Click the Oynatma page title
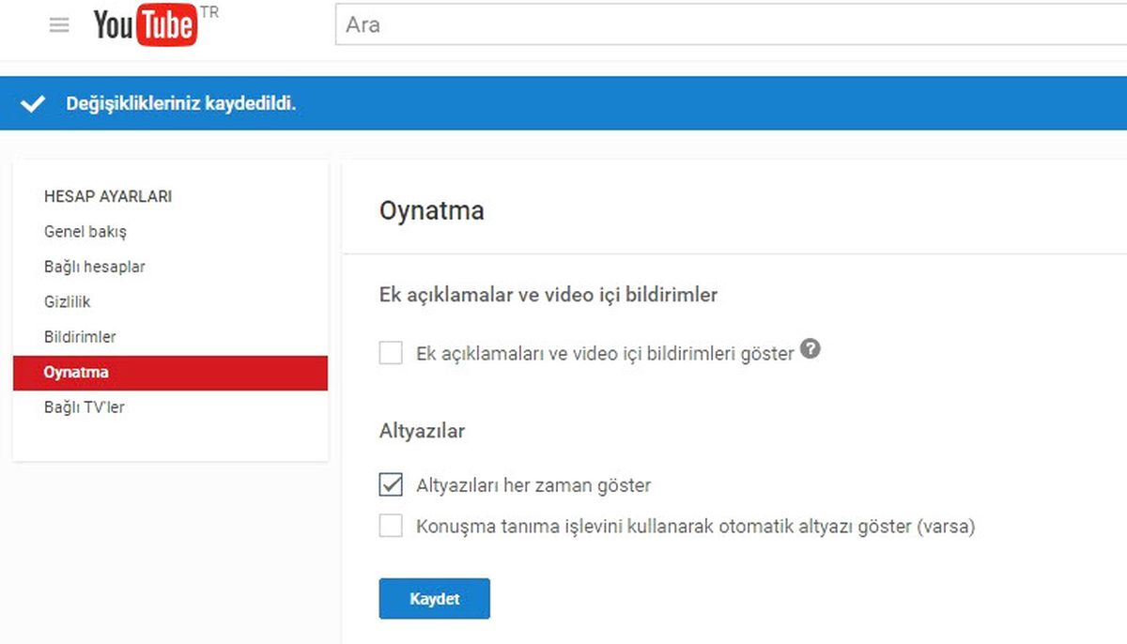1127x644 pixels. pos(432,210)
